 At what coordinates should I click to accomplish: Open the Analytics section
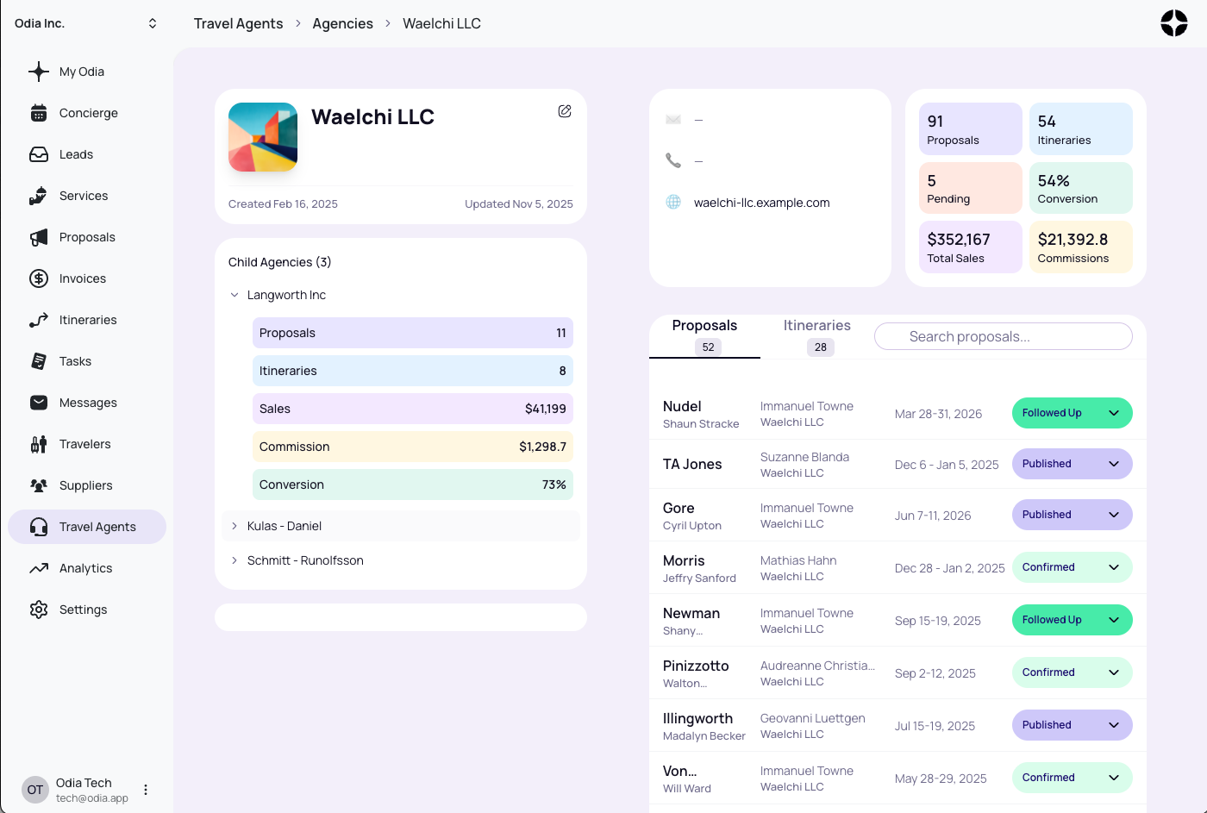tap(84, 568)
